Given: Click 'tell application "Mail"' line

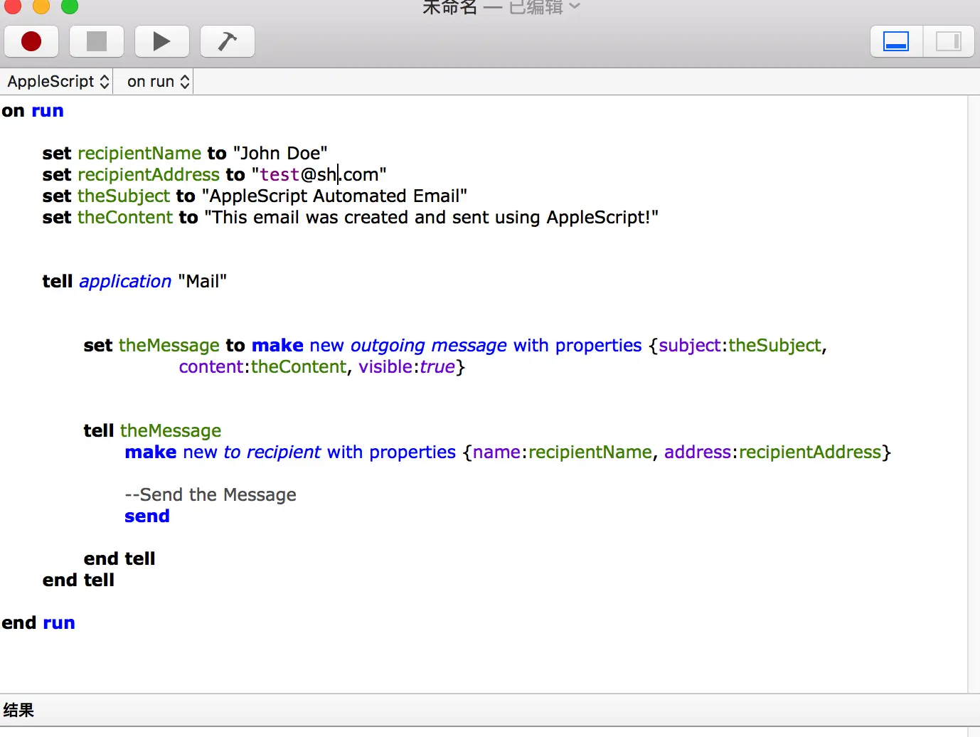Looking at the screenshot, I should 134,281.
